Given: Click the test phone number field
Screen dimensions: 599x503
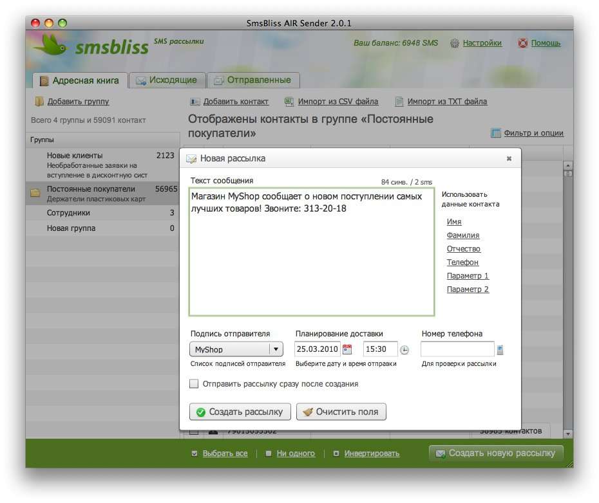Looking at the screenshot, I should pyautogui.click(x=457, y=349).
